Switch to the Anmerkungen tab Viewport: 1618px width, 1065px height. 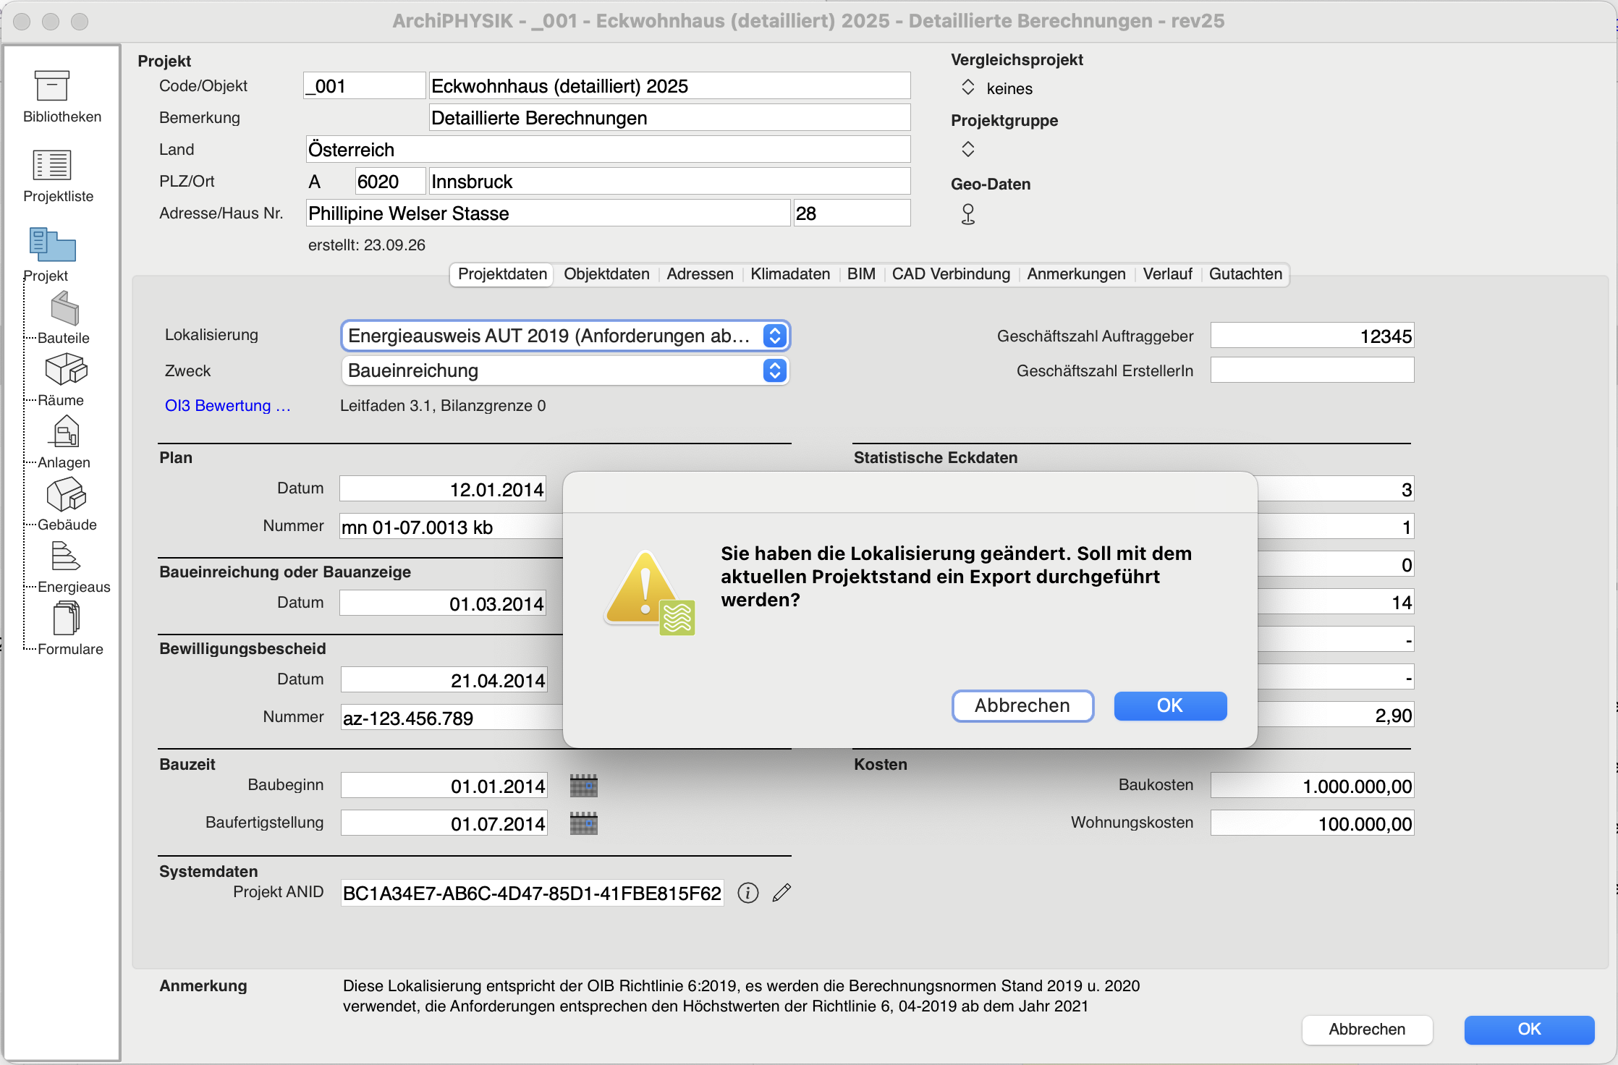click(1076, 274)
